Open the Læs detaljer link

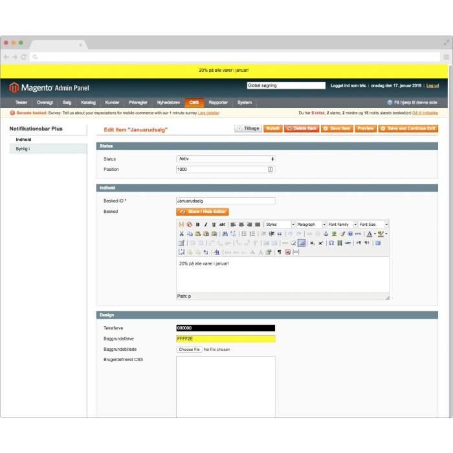208,113
